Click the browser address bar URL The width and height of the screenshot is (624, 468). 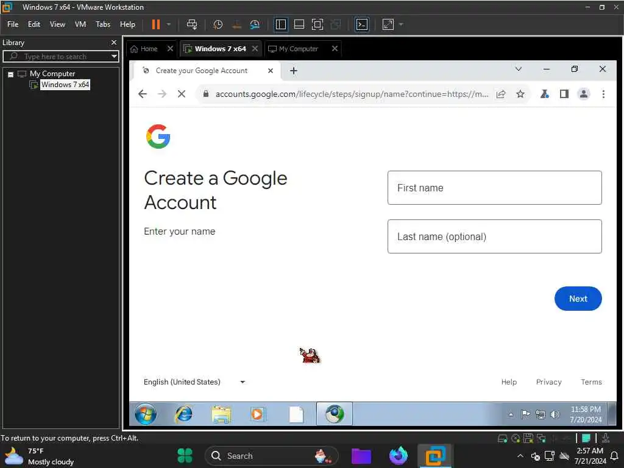(x=352, y=94)
